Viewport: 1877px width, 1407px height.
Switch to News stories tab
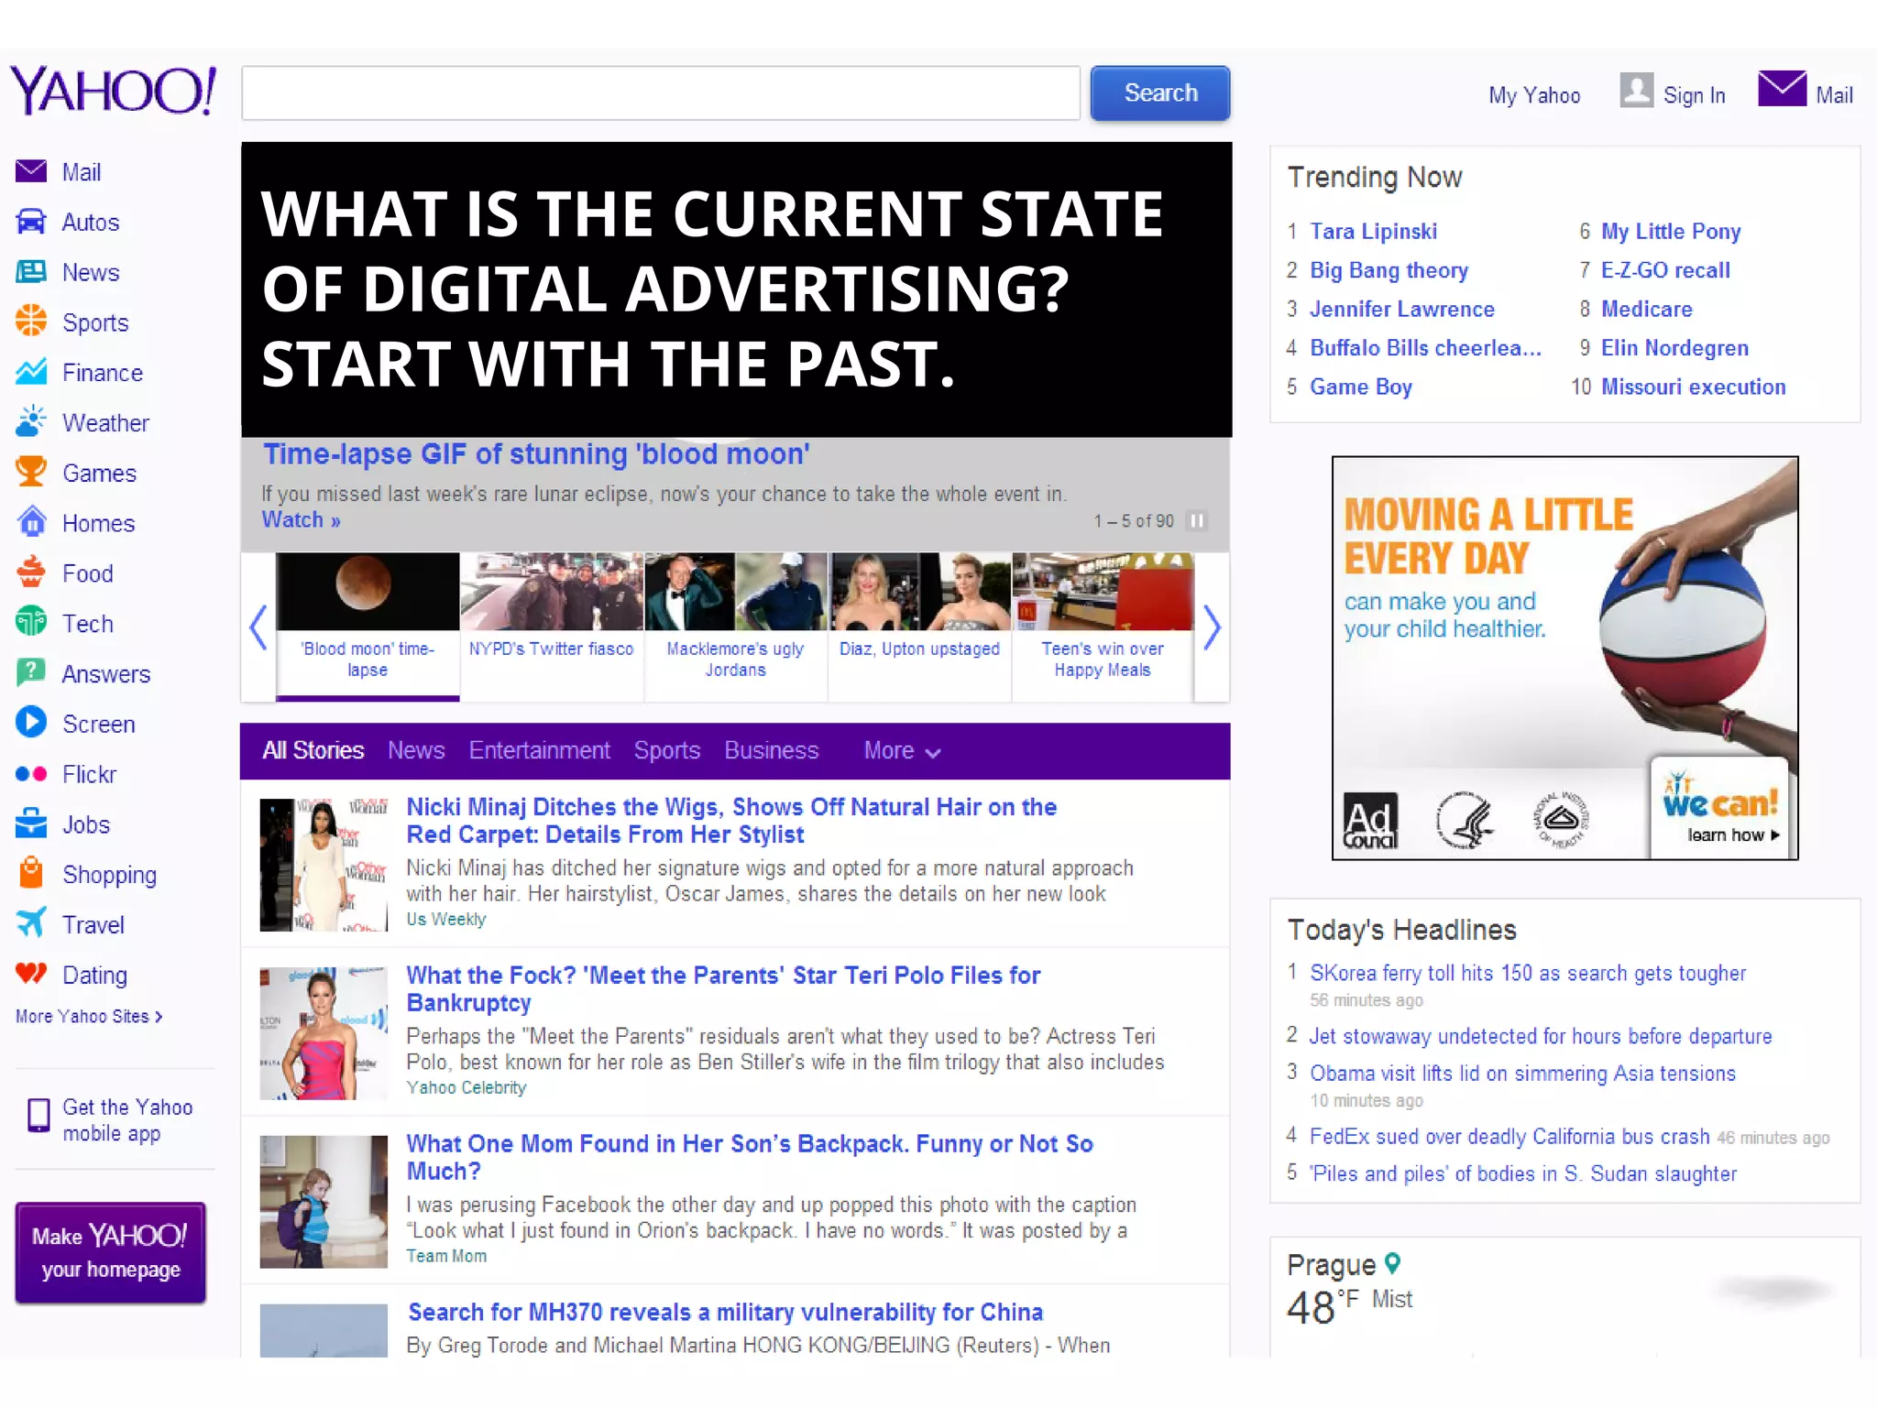(416, 751)
